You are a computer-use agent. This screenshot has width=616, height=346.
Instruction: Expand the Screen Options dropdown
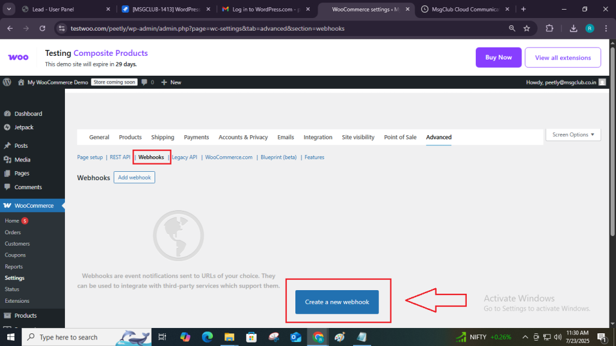(x=573, y=135)
